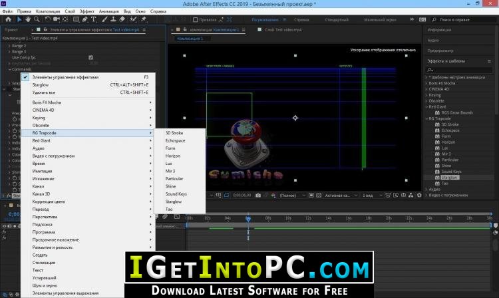The image size is (499, 298).
Task: Click the effects panel search field
Action: click(459, 70)
